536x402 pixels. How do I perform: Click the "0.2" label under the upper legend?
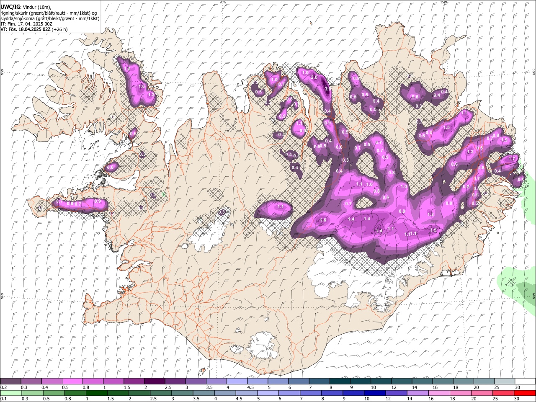(x=4, y=387)
